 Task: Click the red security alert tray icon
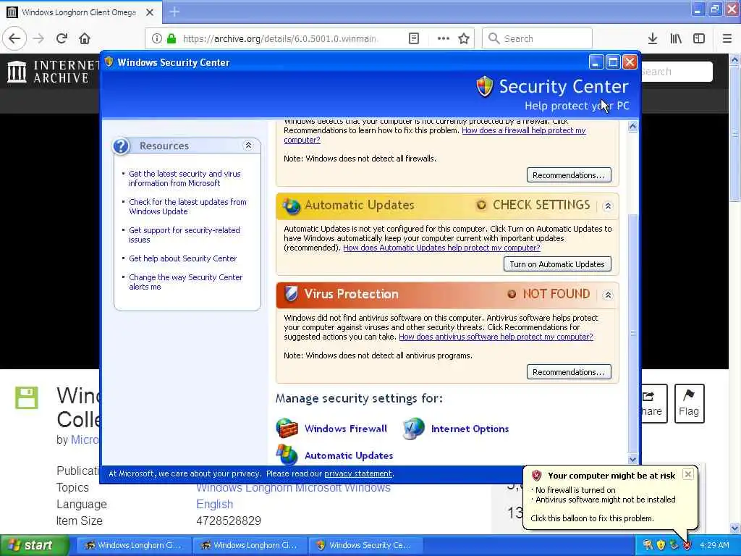pos(687,545)
